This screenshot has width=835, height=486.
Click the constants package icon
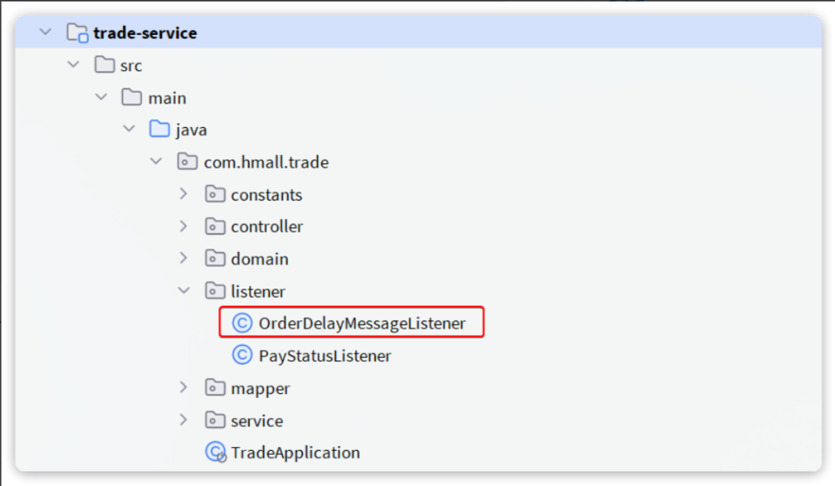tap(215, 195)
